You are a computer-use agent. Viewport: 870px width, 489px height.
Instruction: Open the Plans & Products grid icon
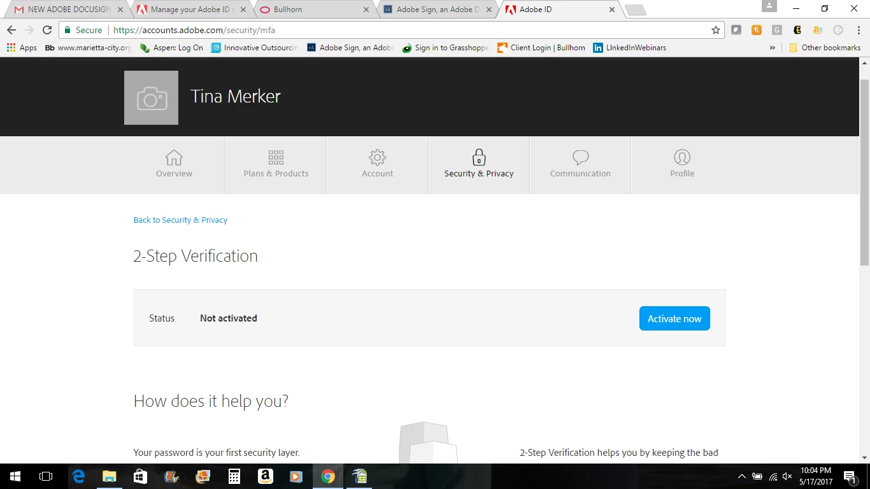(276, 157)
